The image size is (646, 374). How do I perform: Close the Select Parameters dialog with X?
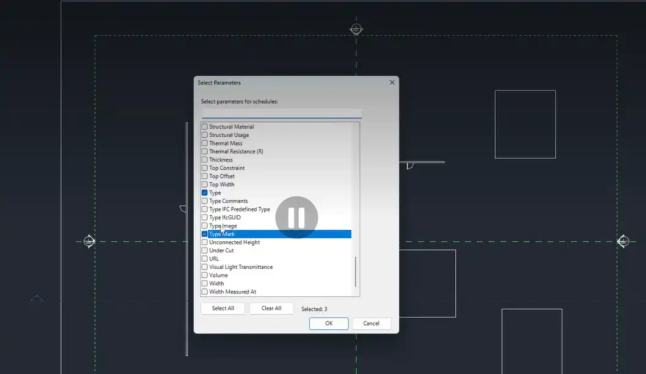(392, 82)
